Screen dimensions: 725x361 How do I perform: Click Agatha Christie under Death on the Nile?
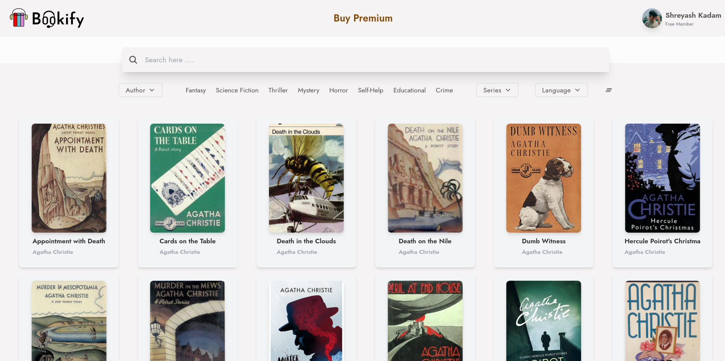(x=419, y=252)
